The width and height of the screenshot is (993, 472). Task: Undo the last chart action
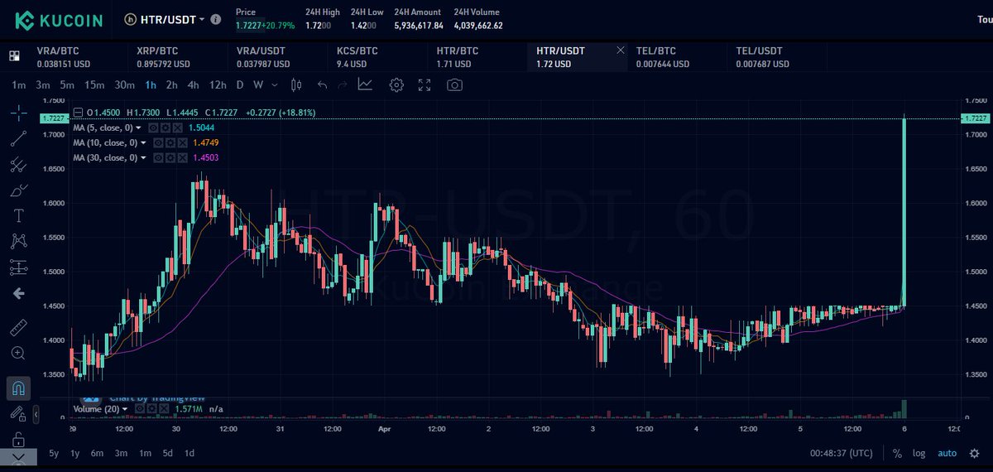322,84
